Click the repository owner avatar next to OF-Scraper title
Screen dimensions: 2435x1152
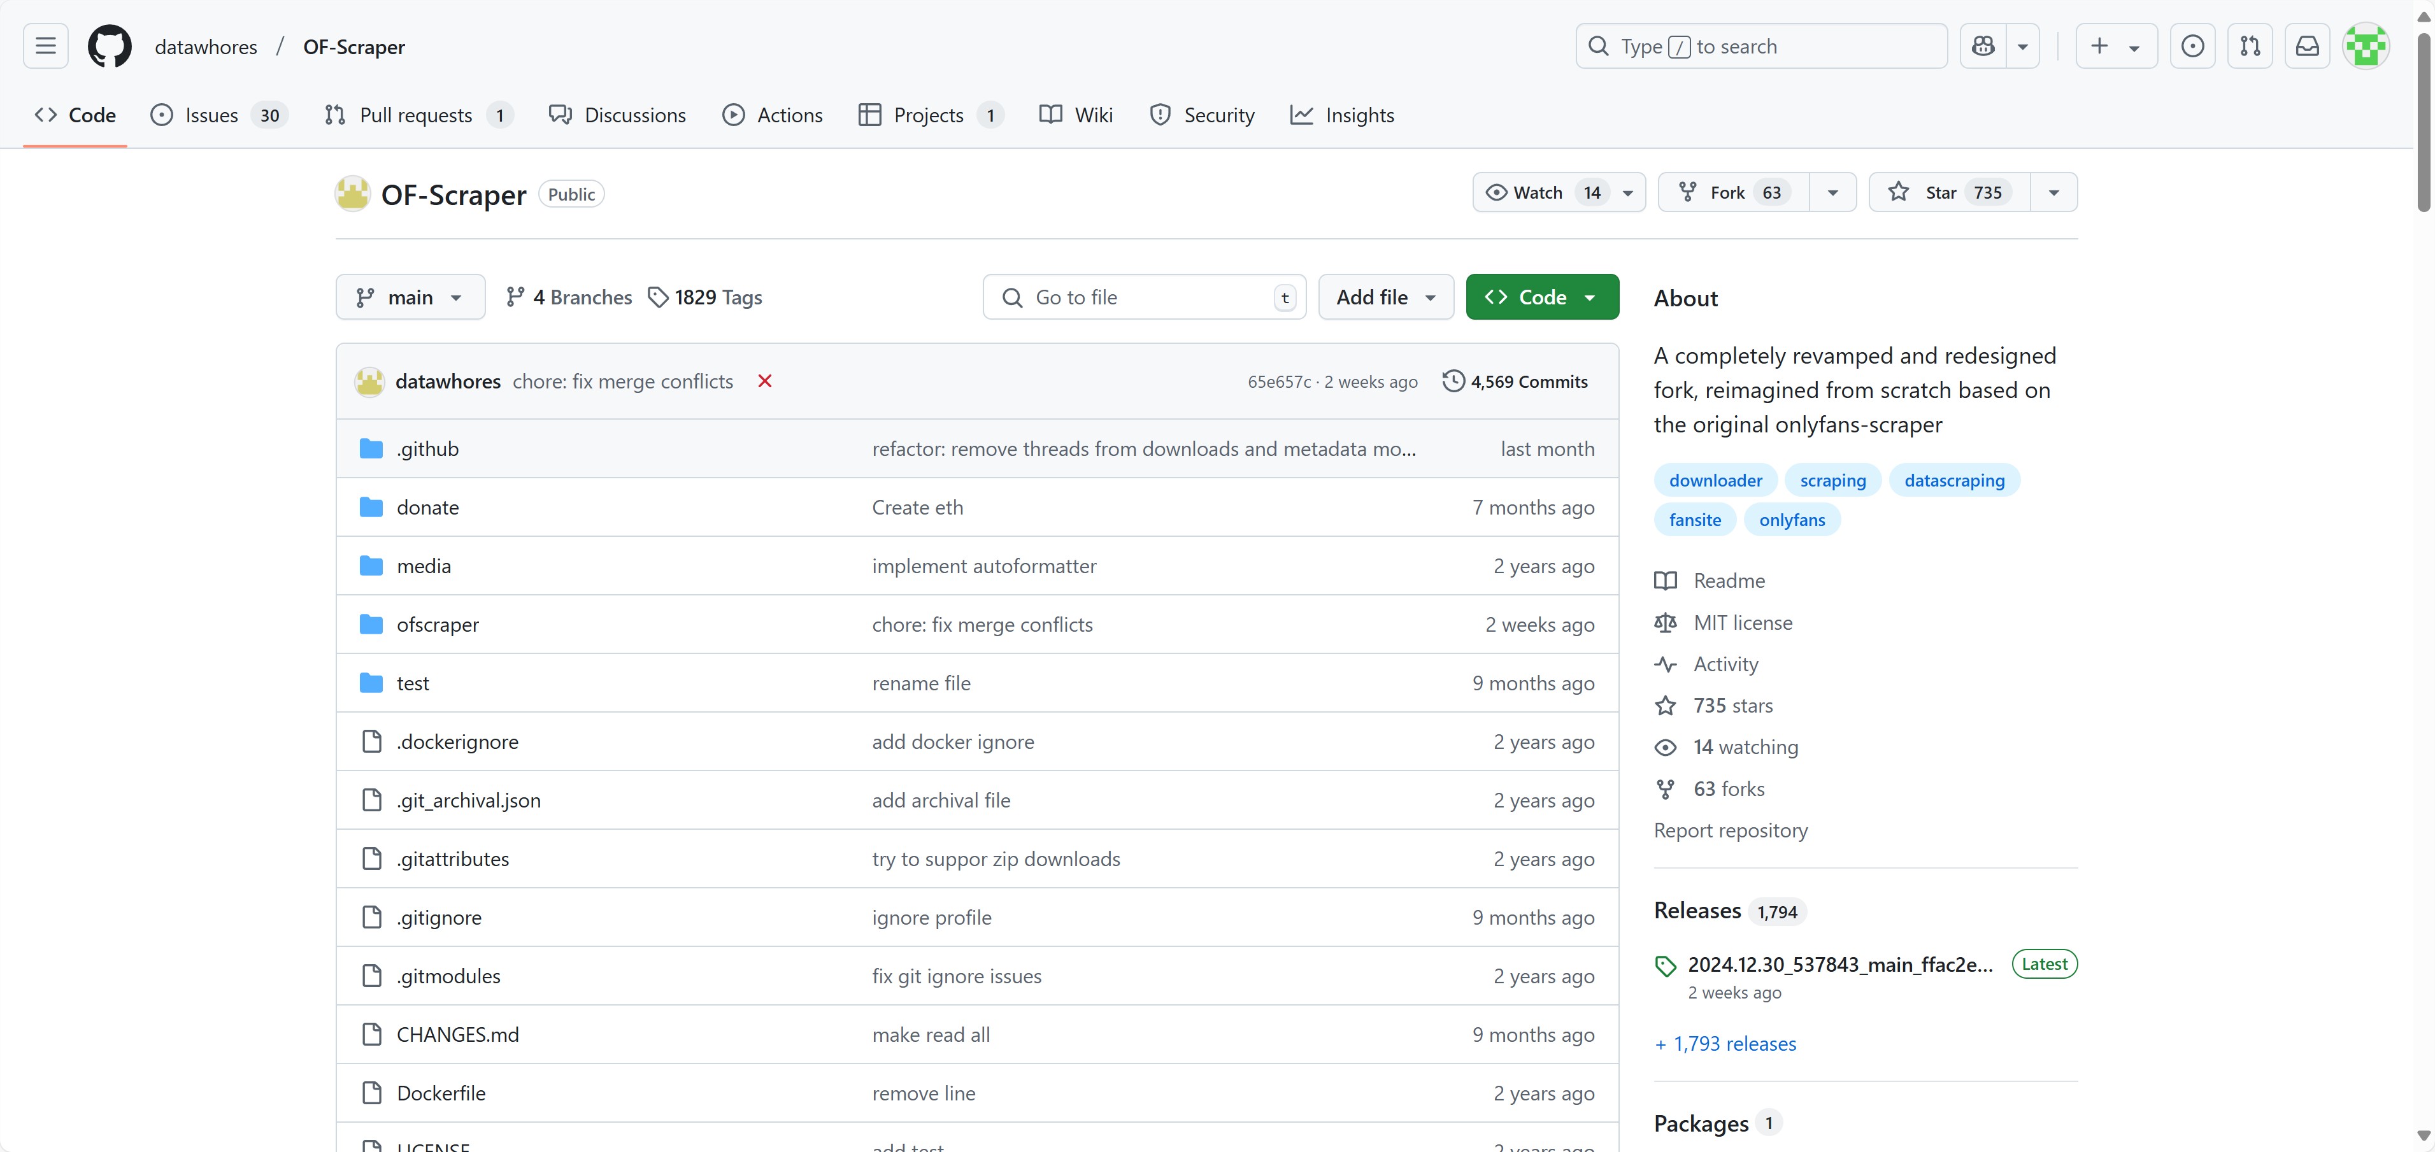[x=353, y=194]
